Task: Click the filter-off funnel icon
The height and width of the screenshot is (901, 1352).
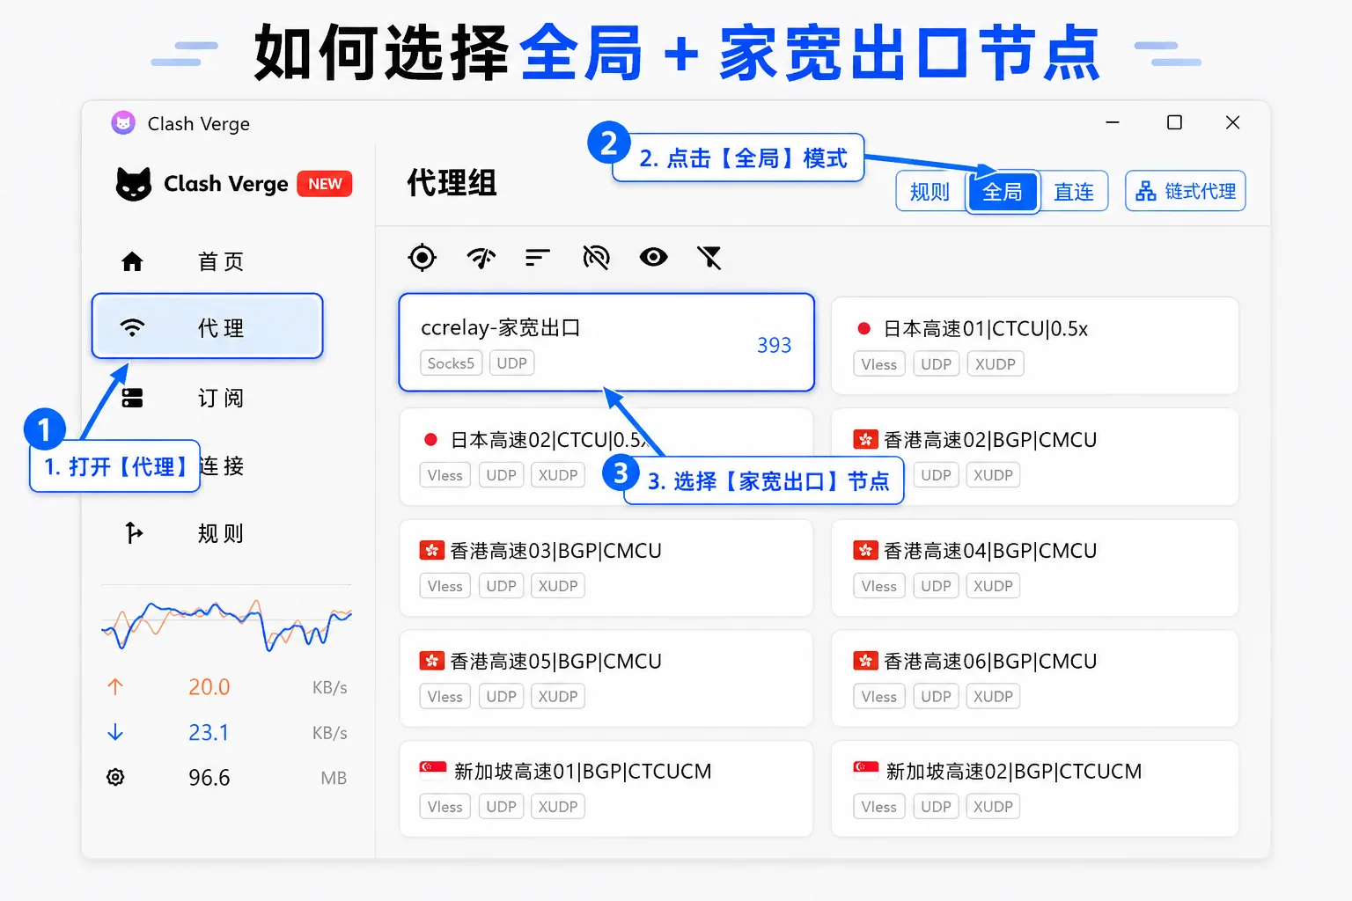Action: pos(709,257)
